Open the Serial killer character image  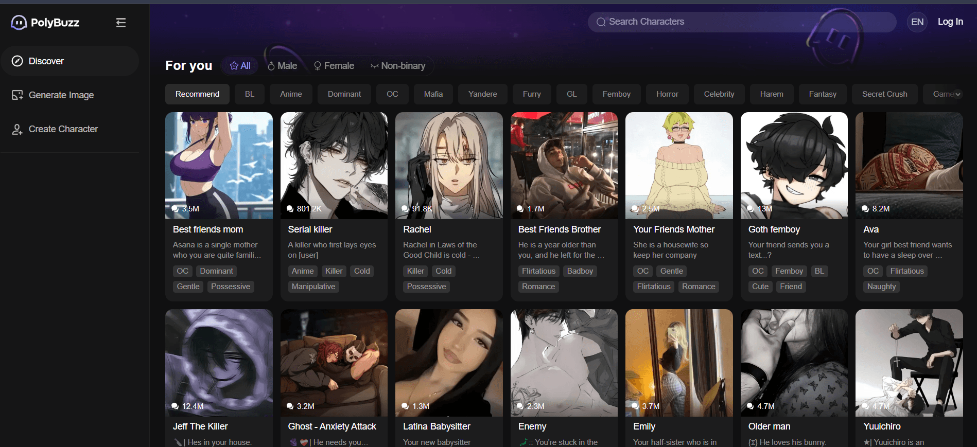[334, 166]
